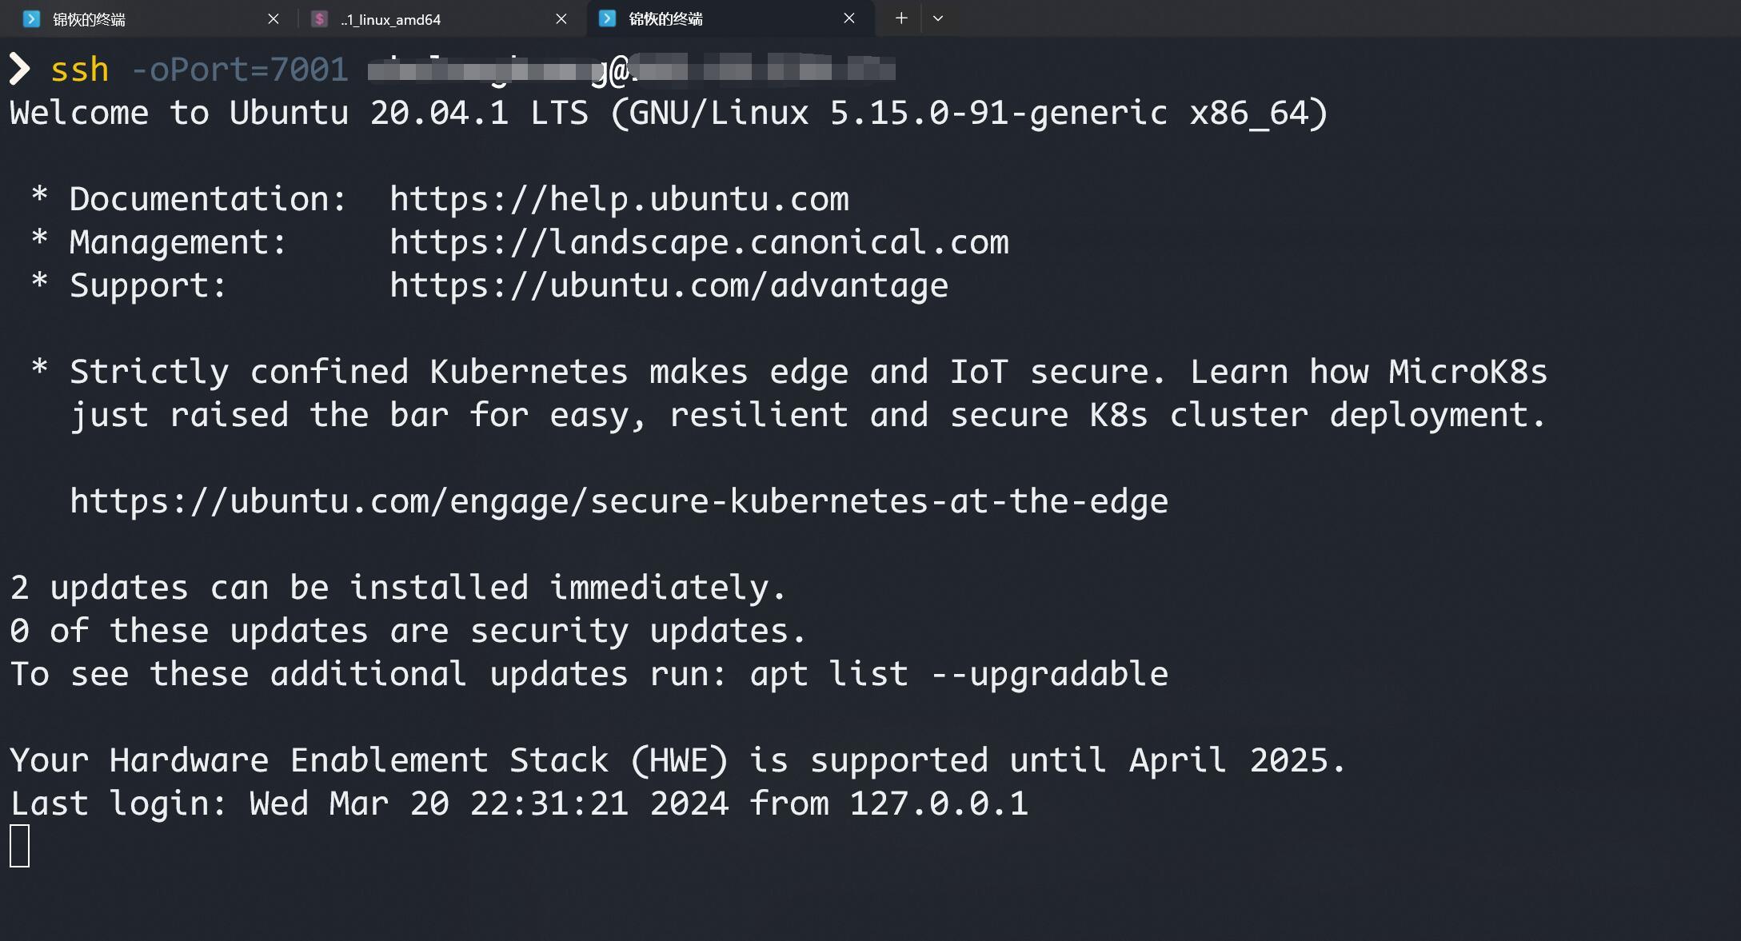Click the prompt chevron before the ssh command
Viewport: 1741px width, 941px height.
19,70
